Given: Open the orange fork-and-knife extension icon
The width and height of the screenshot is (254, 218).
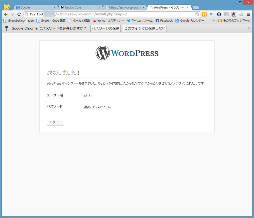Looking at the screenshot, I should click(204, 14).
